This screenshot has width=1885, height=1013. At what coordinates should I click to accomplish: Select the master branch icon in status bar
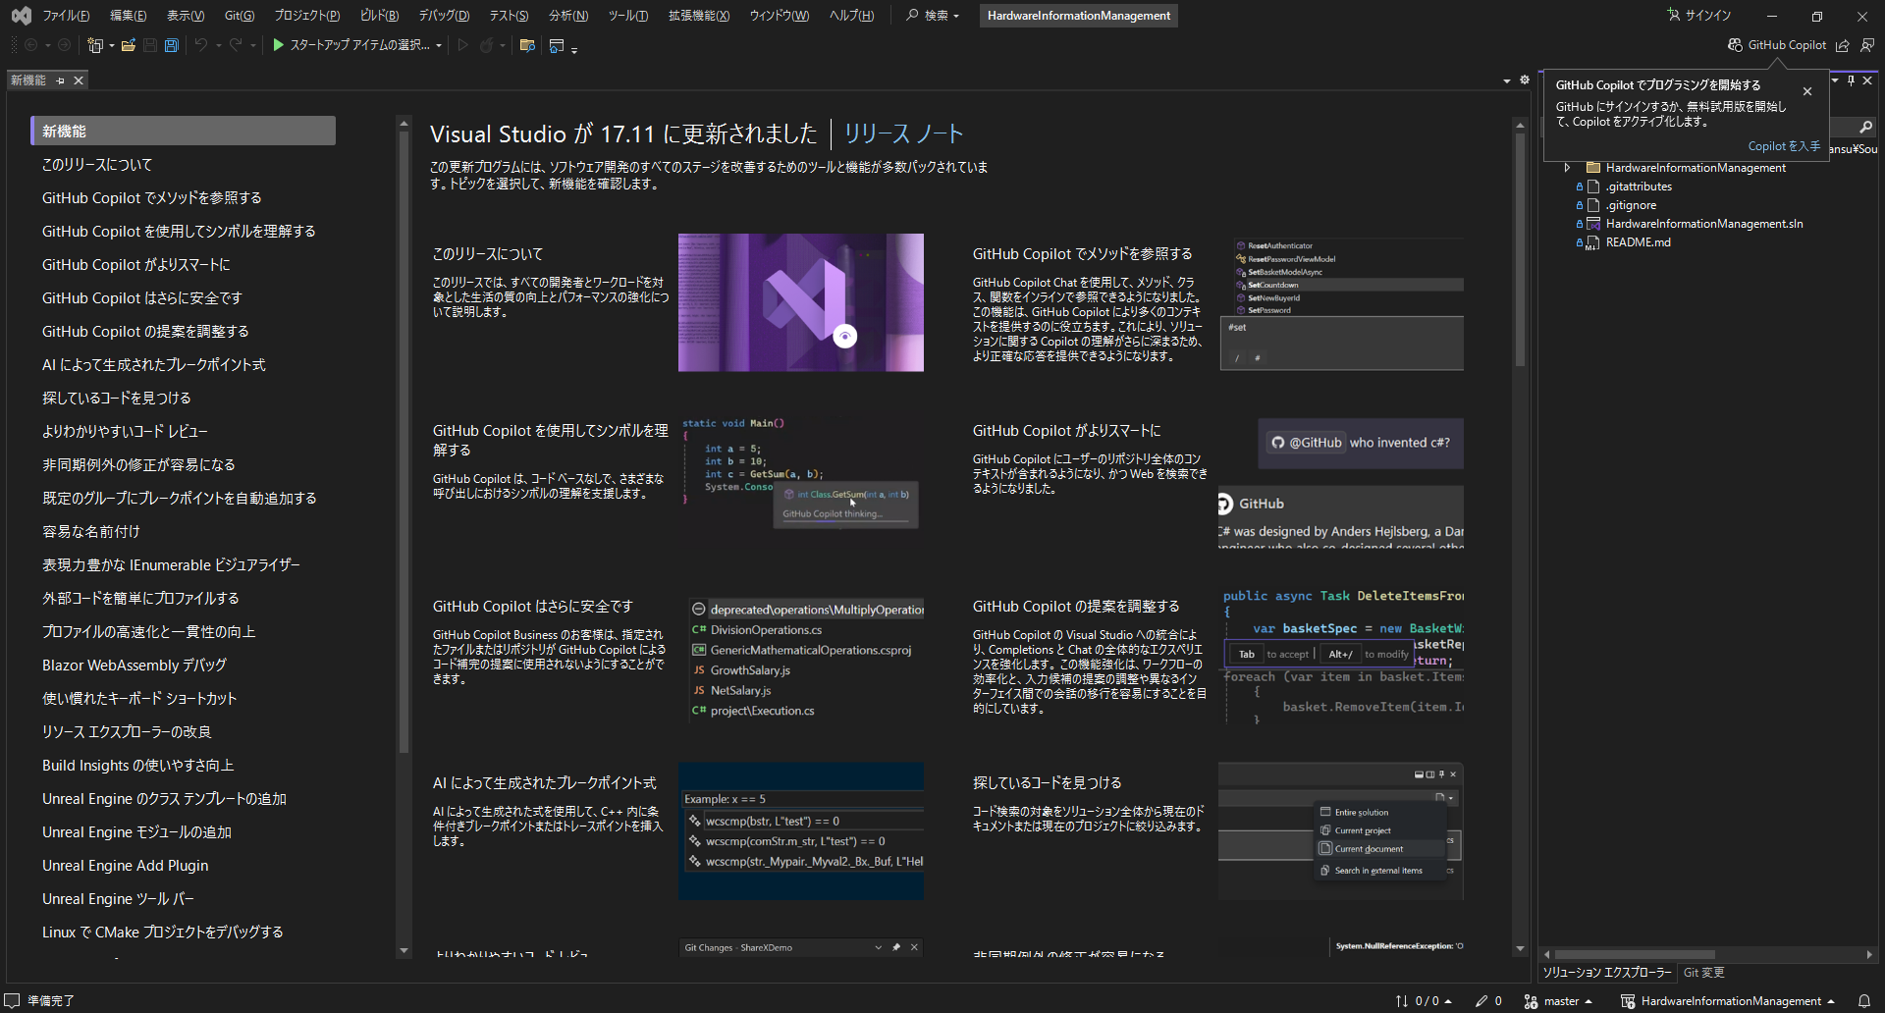(1532, 1001)
